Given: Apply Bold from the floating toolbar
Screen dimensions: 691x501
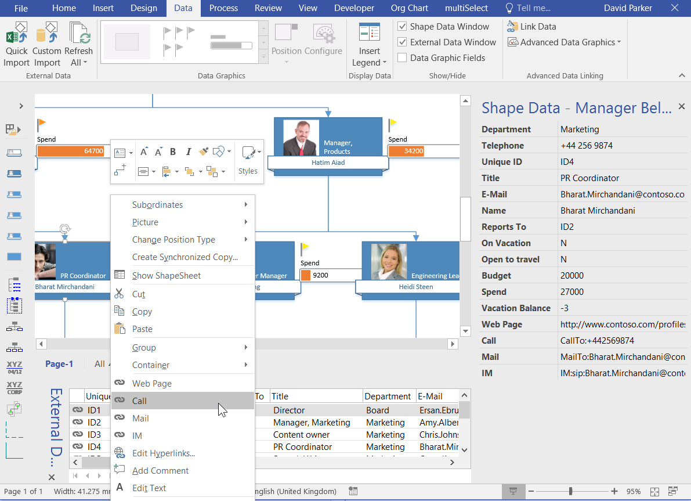Looking at the screenshot, I should (172, 151).
